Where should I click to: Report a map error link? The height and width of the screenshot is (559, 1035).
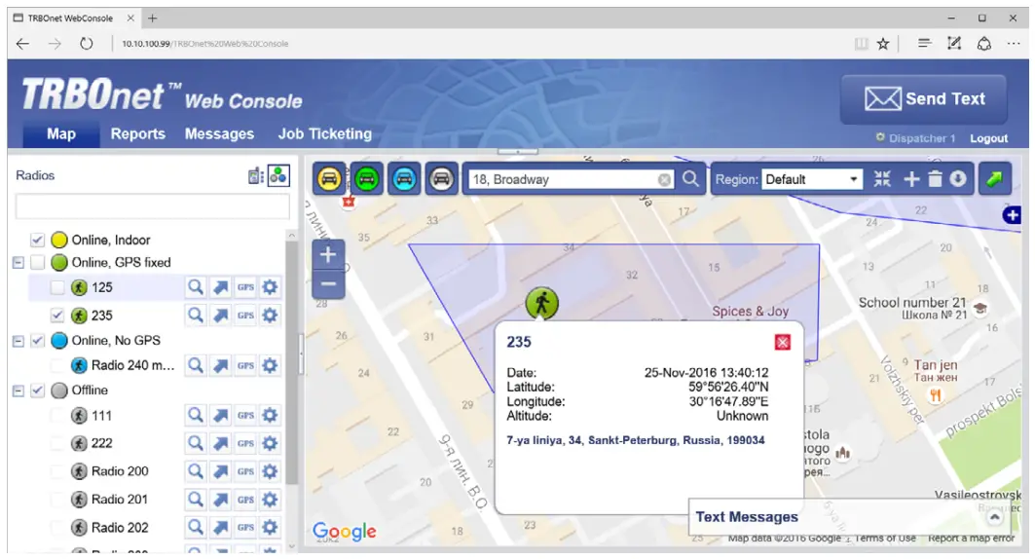971,538
